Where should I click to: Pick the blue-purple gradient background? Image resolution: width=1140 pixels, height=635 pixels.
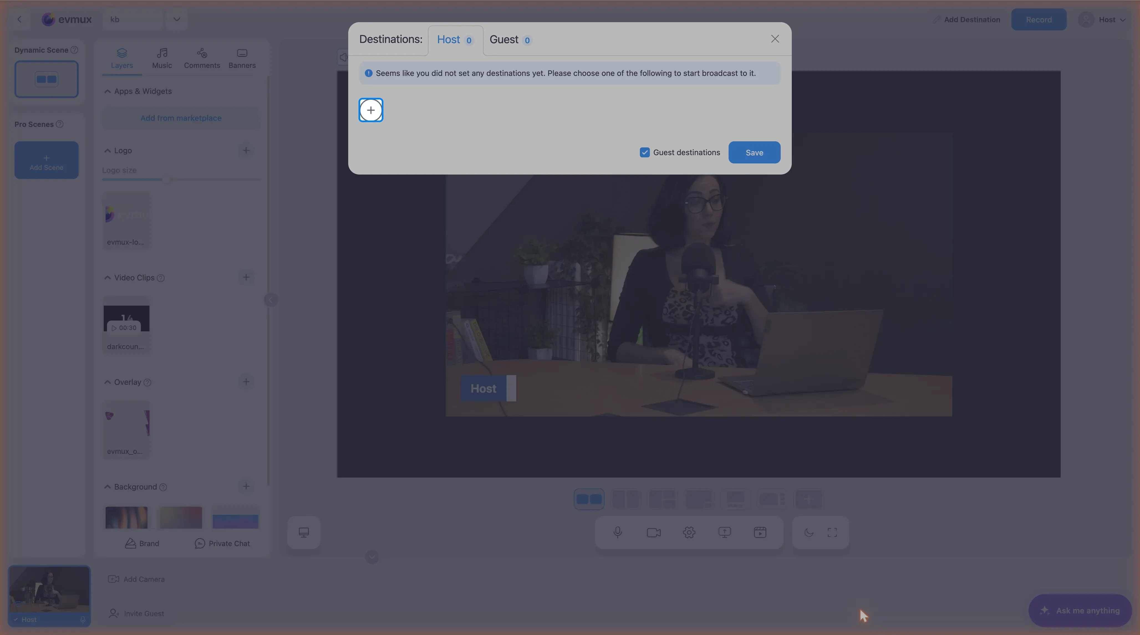(x=235, y=517)
